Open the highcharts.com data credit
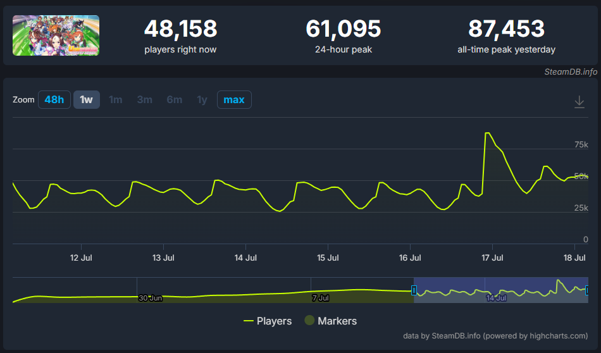This screenshot has width=601, height=353. pyautogui.click(x=495, y=336)
